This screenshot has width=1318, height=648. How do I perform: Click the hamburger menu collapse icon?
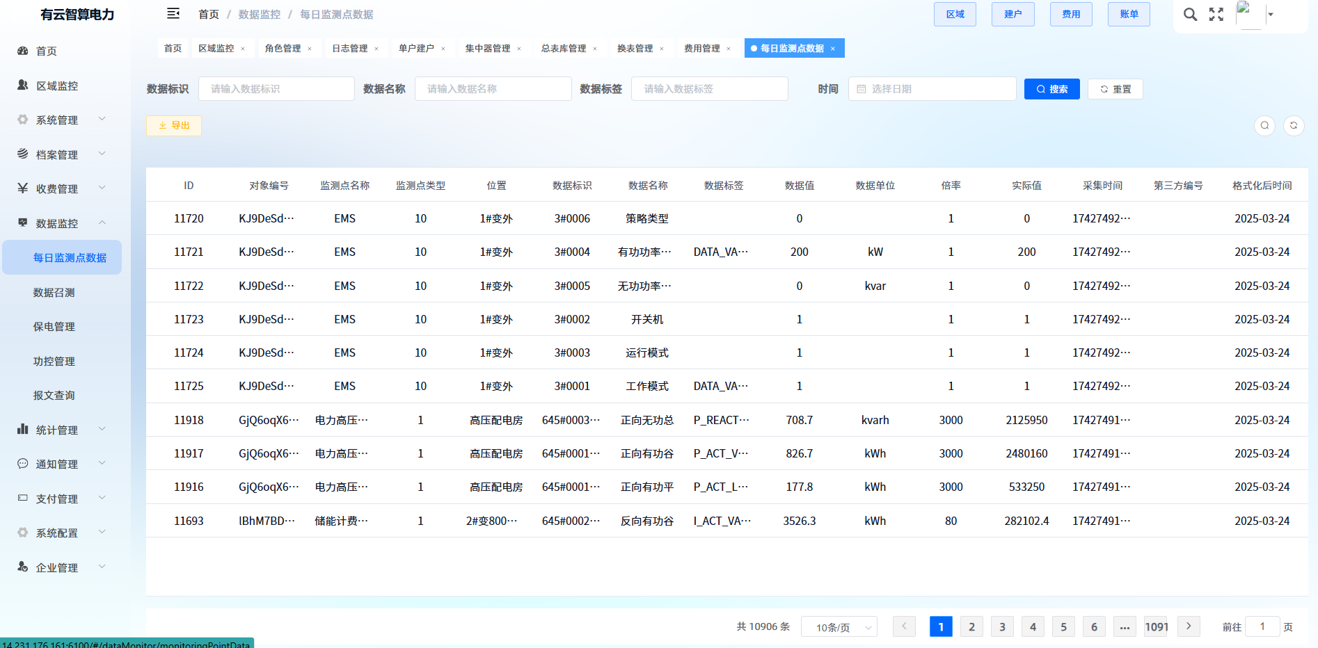(x=173, y=14)
